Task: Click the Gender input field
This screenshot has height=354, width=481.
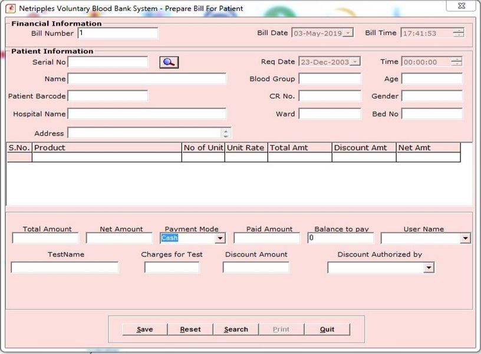Action: pyautogui.click(x=432, y=96)
